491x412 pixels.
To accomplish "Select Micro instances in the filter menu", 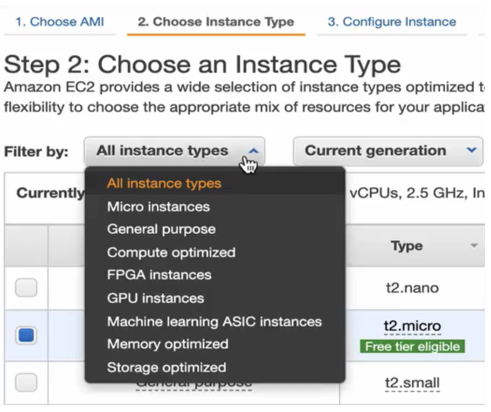I will coord(158,206).
